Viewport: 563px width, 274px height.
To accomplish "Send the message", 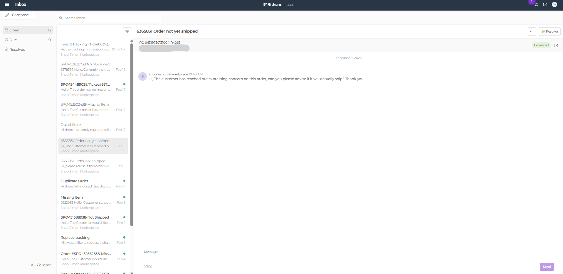I will pyautogui.click(x=547, y=267).
